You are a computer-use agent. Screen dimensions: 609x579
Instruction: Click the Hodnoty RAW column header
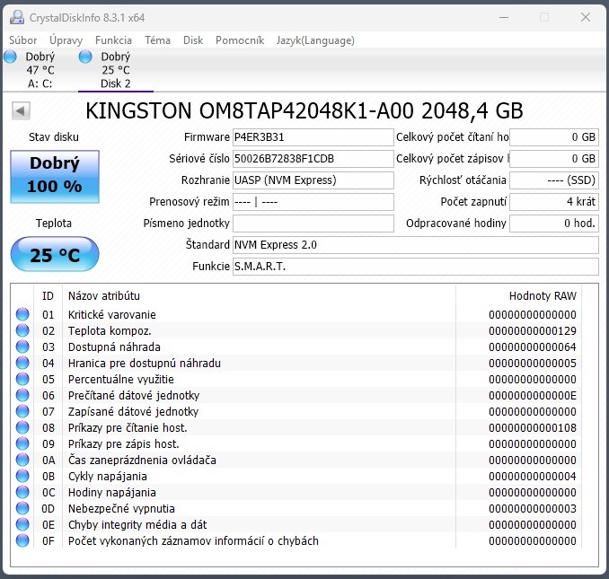[518, 296]
